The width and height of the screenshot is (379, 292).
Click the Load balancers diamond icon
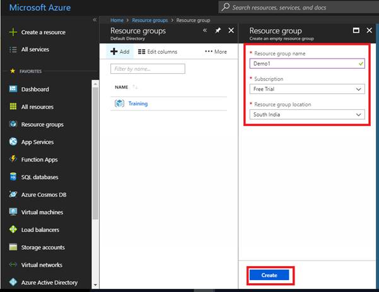click(13, 229)
